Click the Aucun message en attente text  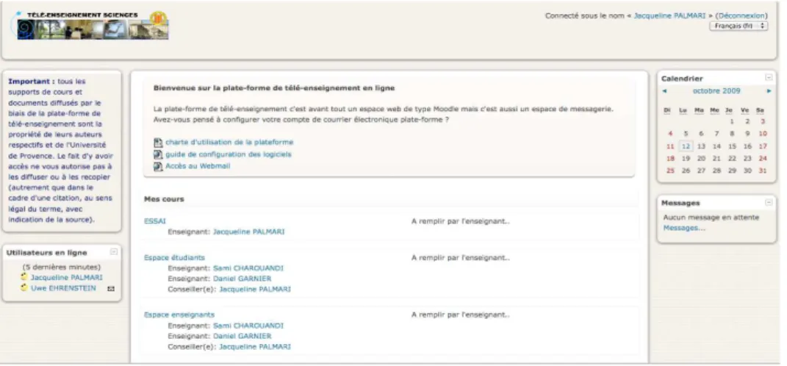click(711, 218)
